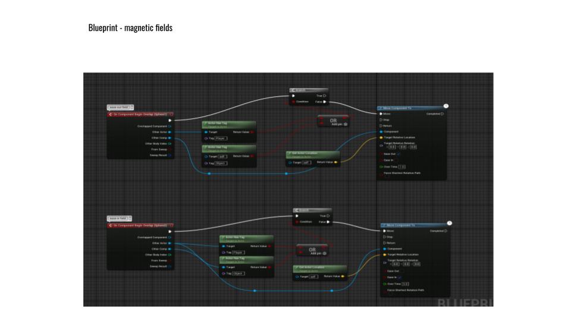Click Target Relative Location pin on upper Move node

381,137
